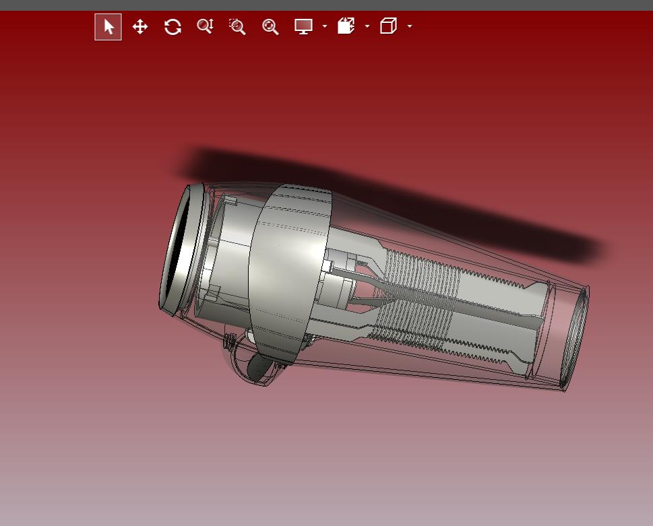Click the 3D nozzle model in viewport
The image size is (653, 526).
click(373, 287)
